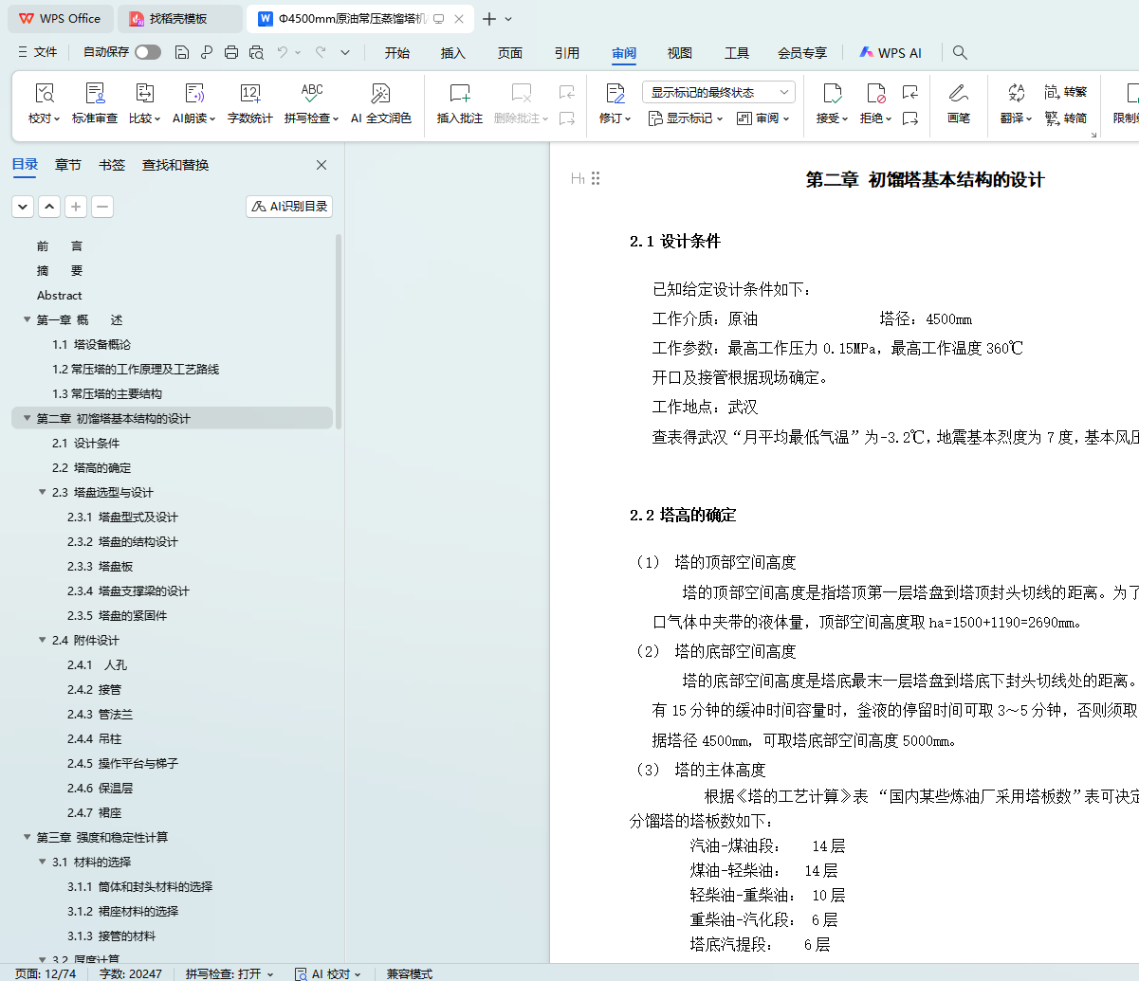Toggle the 自动保存 autosave switch
Image resolution: width=1139 pixels, height=981 pixels.
147,53
